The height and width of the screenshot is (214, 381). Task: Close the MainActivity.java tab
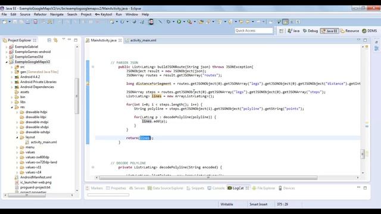[120, 40]
